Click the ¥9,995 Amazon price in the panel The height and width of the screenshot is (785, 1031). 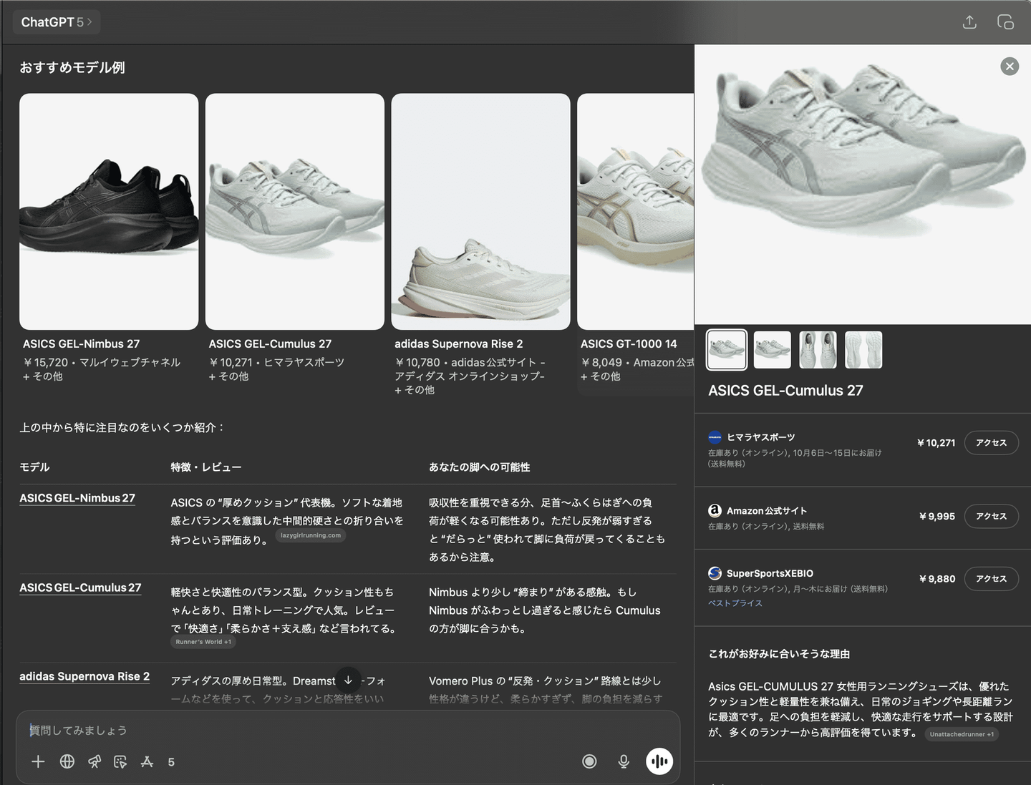(x=937, y=517)
